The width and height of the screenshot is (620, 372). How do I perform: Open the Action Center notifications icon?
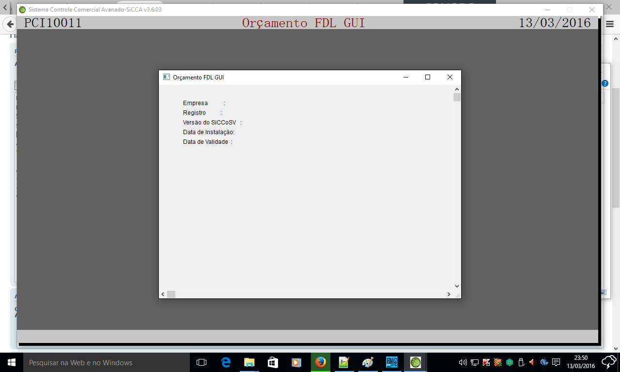tap(556, 362)
